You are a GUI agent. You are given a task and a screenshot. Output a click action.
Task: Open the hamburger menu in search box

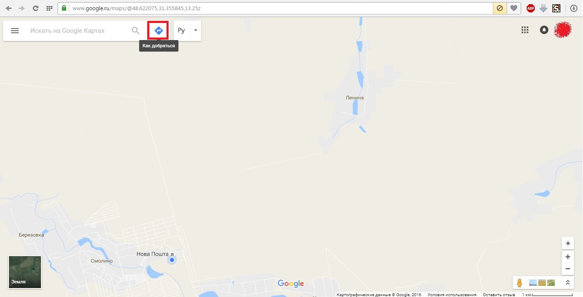[15, 31]
